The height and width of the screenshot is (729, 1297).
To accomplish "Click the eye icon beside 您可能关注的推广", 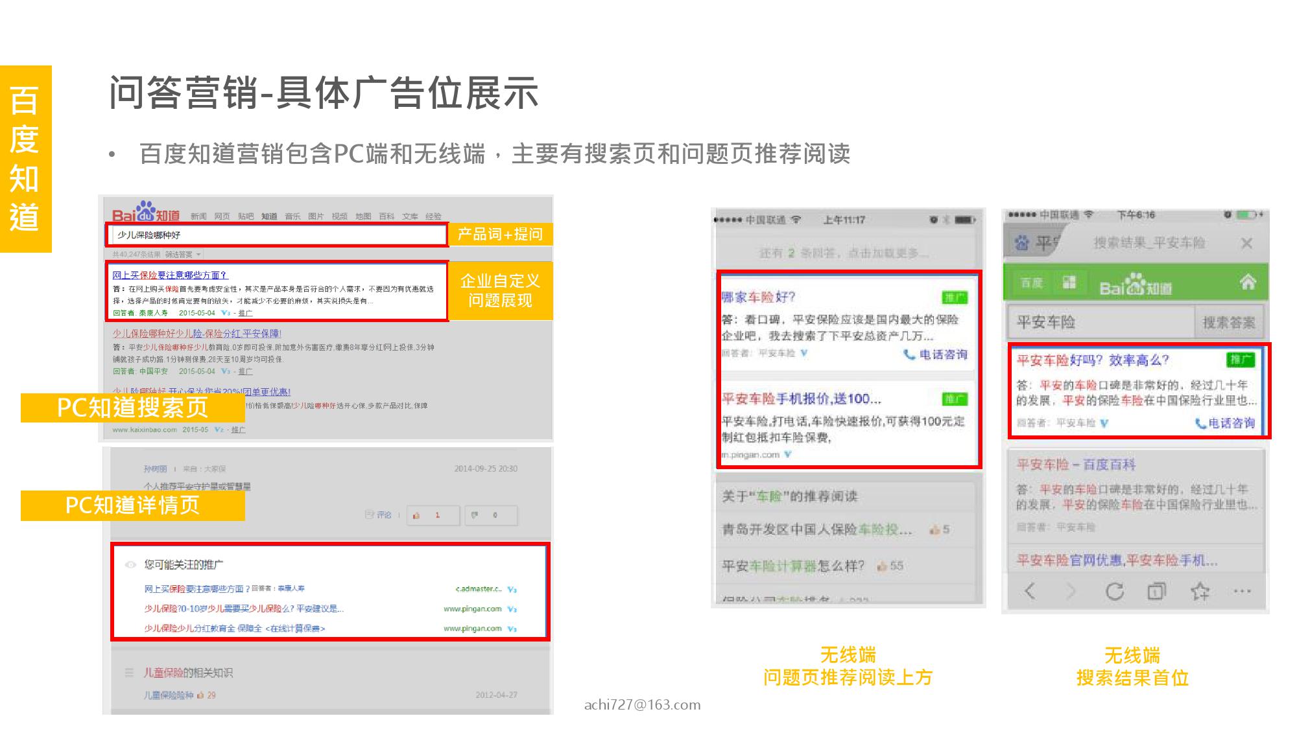I will point(130,564).
